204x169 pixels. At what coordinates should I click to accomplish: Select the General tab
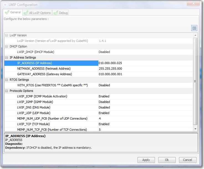point(13,12)
